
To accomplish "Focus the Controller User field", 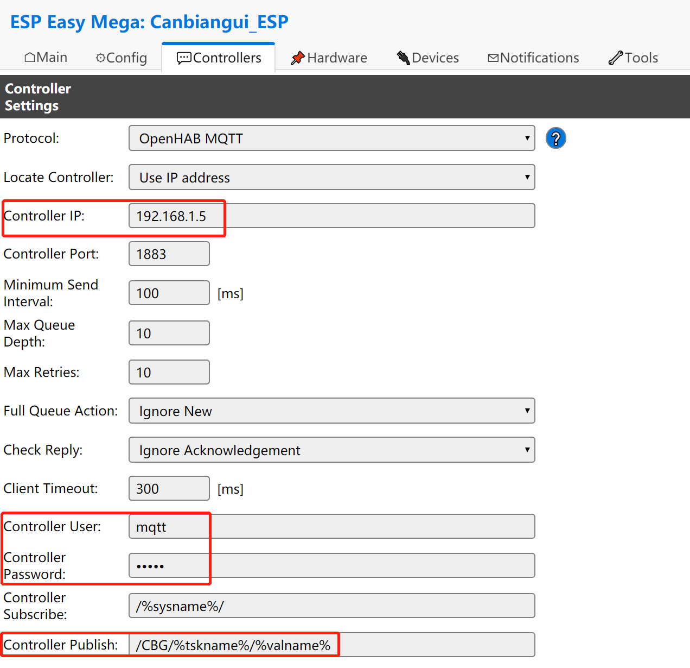I will 331,527.
